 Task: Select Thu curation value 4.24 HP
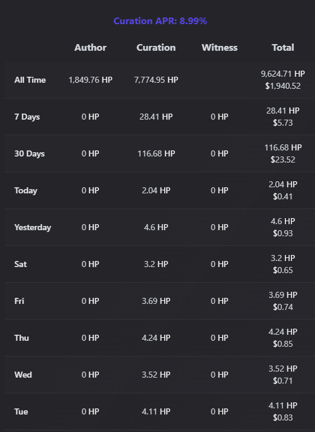point(156,338)
